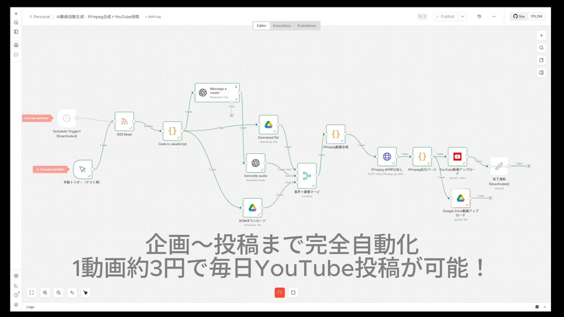Switch to the Evaluations tab
The image size is (564, 317).
tap(307, 26)
